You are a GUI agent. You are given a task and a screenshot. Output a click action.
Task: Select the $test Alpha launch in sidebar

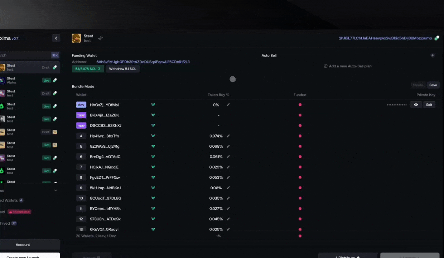click(21, 80)
